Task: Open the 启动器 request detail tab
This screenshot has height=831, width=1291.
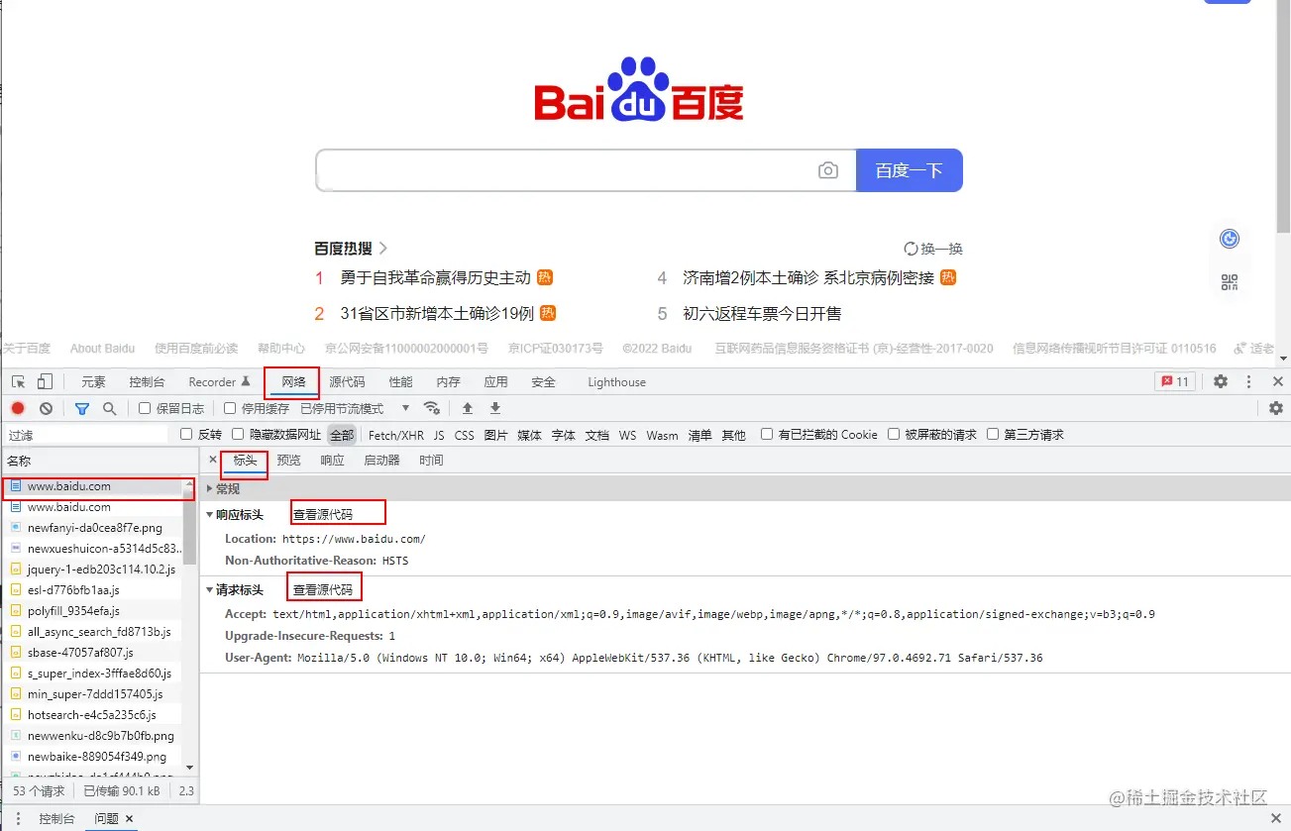Action: point(381,460)
